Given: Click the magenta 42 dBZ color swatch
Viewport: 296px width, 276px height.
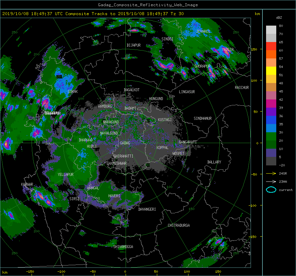Looking at the screenshot, I should pyautogui.click(x=271, y=104).
